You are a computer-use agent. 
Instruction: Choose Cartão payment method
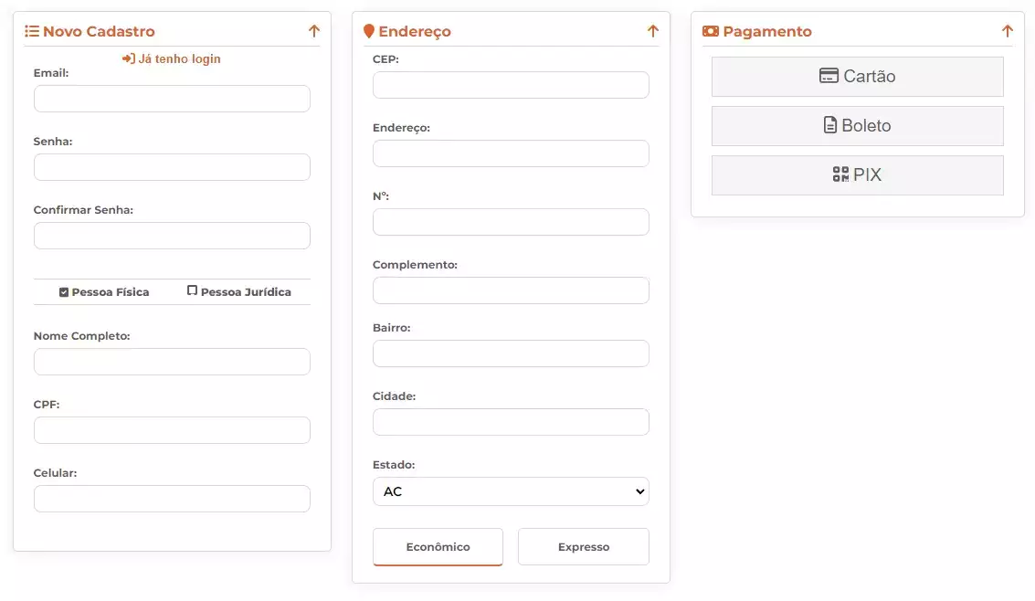[x=858, y=77]
